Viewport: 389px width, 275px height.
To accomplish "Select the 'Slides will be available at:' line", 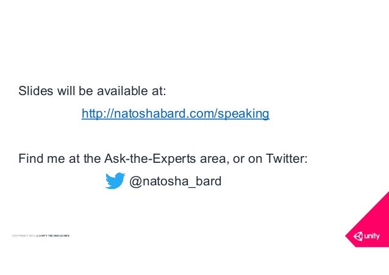I will [x=92, y=91].
